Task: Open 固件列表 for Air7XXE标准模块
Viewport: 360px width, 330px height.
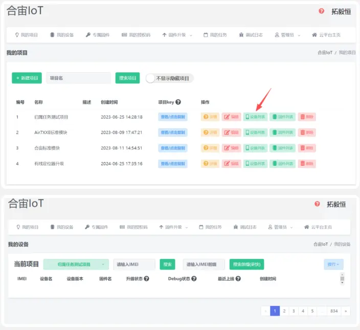Action: (282, 133)
